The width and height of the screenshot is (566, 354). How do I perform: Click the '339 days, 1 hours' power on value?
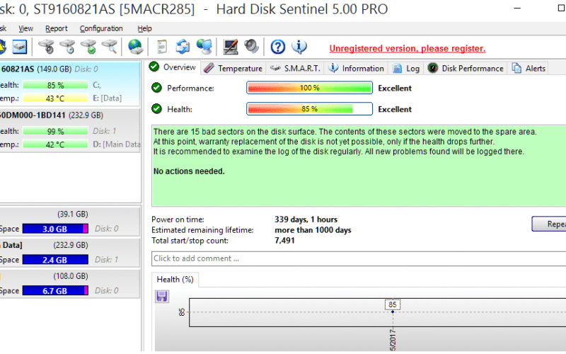[306, 219]
